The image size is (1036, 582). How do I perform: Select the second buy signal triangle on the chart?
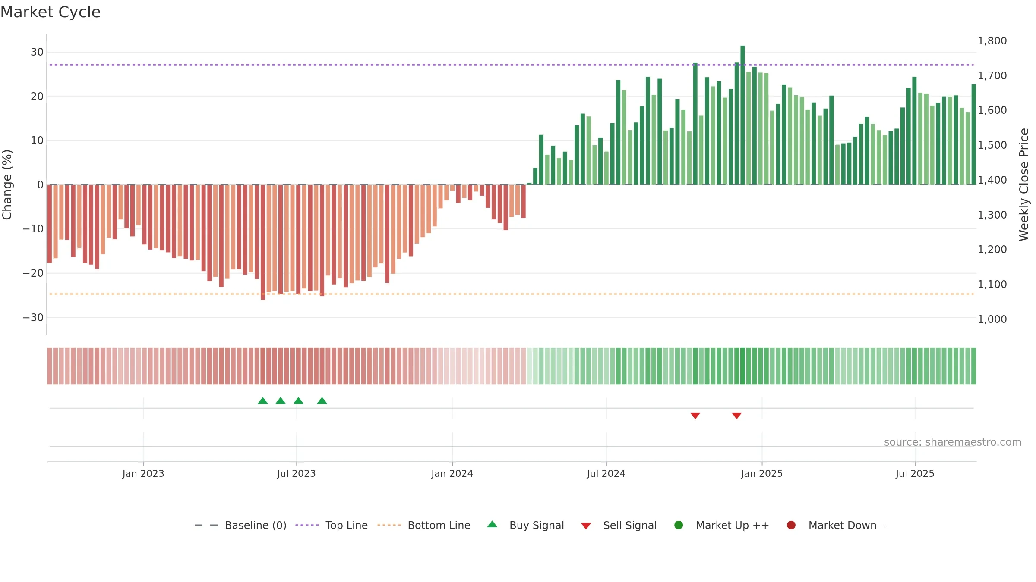point(281,401)
